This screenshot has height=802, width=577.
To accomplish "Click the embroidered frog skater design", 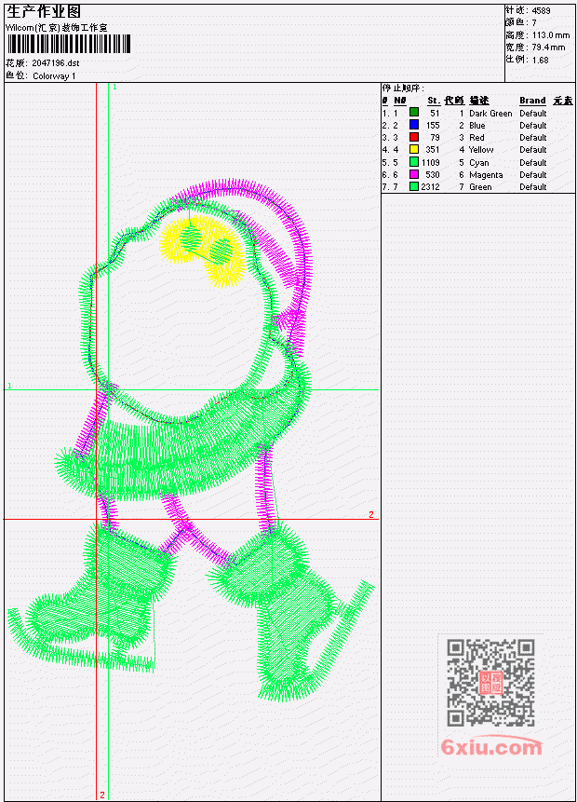I will pos(191,440).
